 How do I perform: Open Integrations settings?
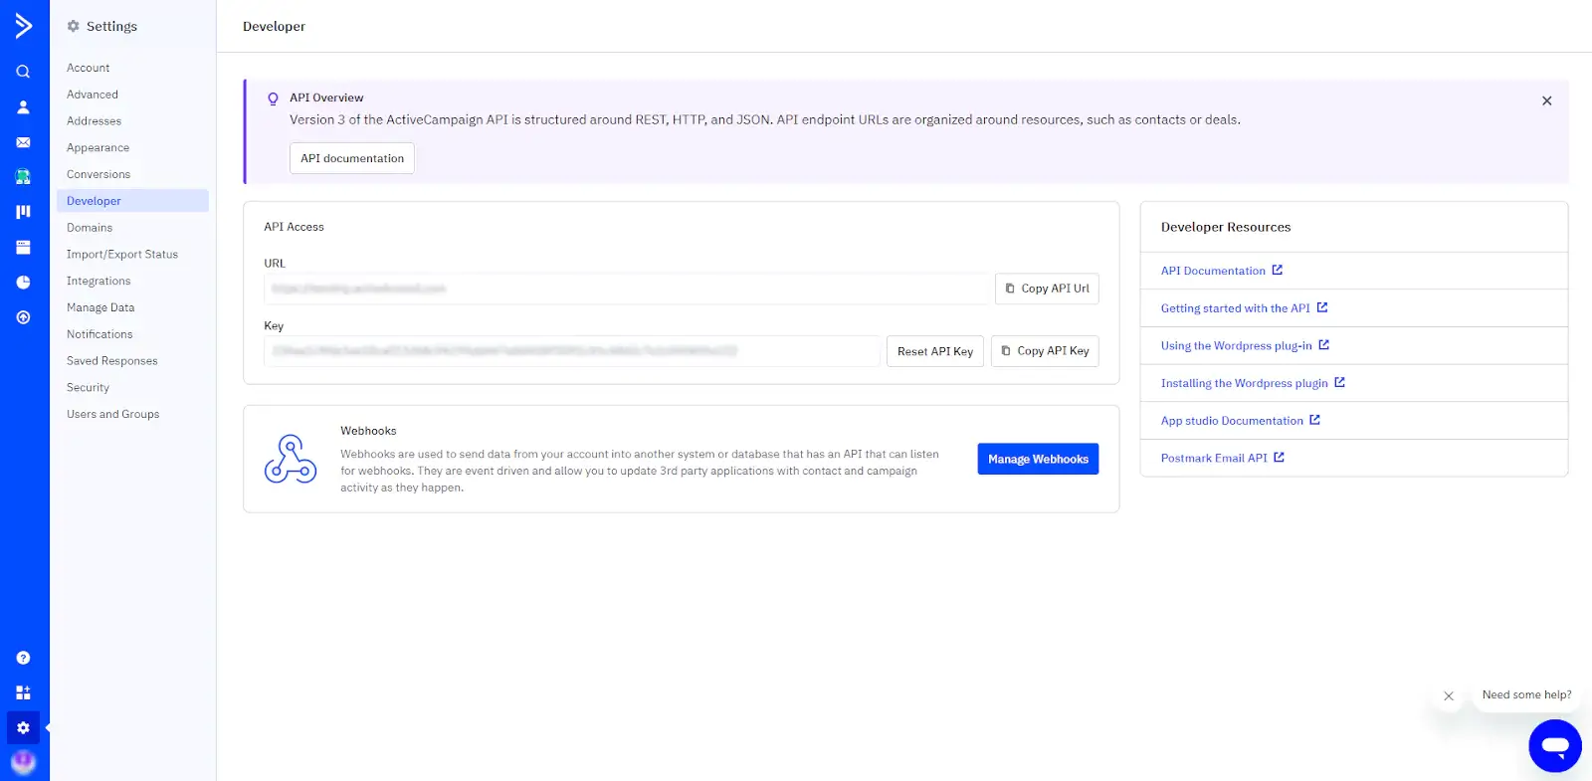click(x=99, y=282)
